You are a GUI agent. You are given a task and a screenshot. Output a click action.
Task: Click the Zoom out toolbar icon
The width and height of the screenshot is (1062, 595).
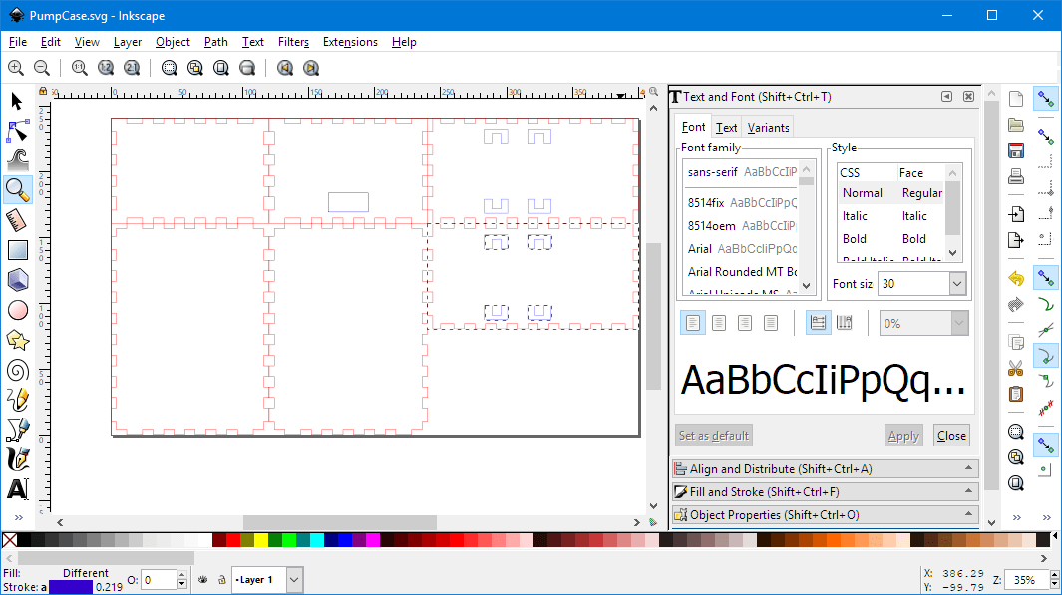(x=42, y=68)
